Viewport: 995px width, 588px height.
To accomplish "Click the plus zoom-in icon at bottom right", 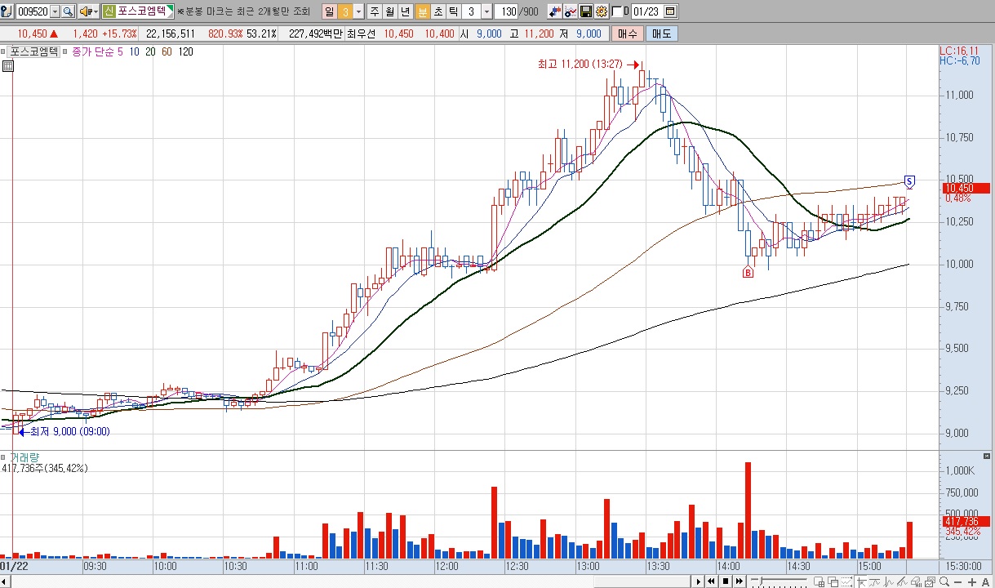I will pyautogui.click(x=973, y=581).
